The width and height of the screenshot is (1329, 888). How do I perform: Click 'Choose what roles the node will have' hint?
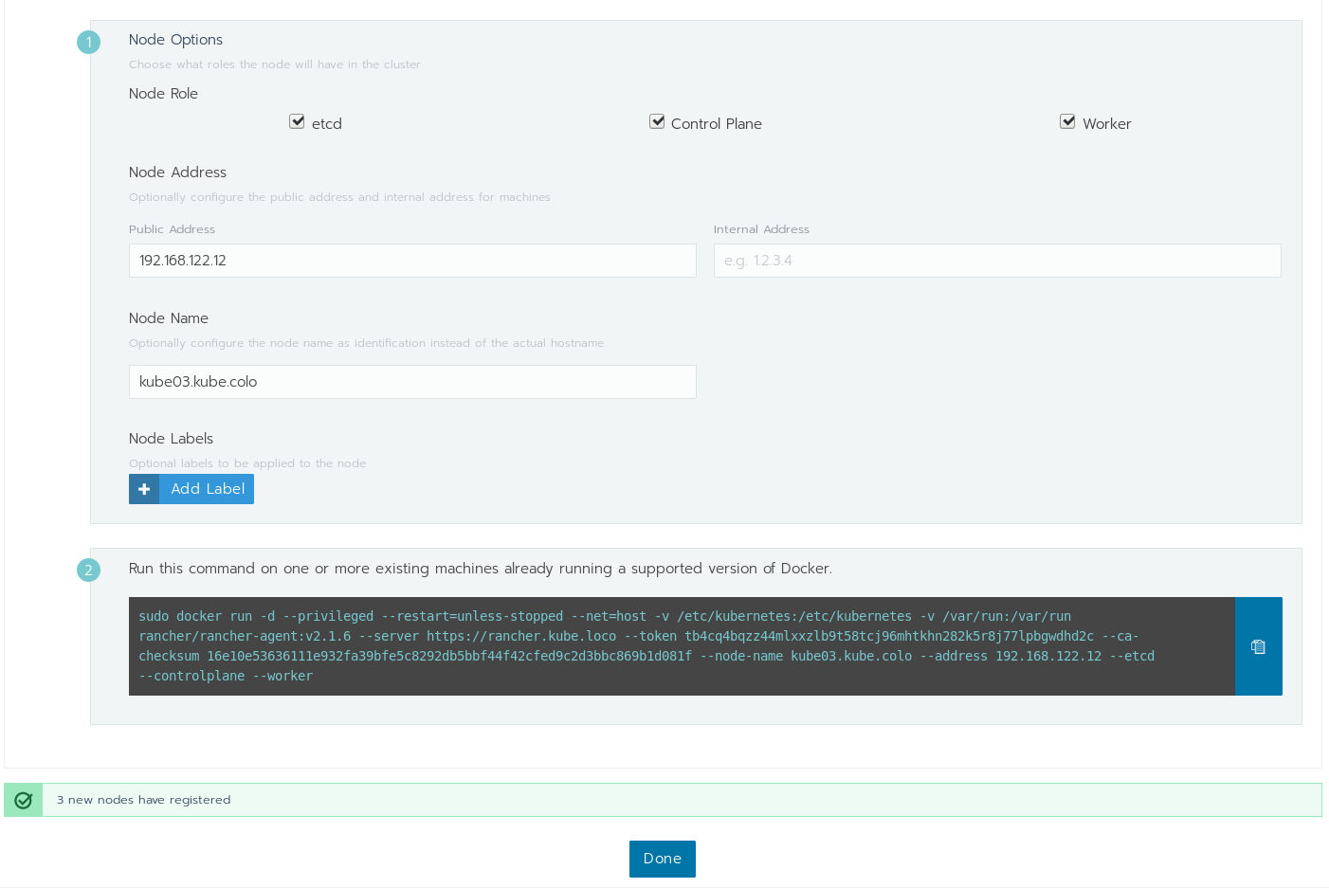[275, 64]
